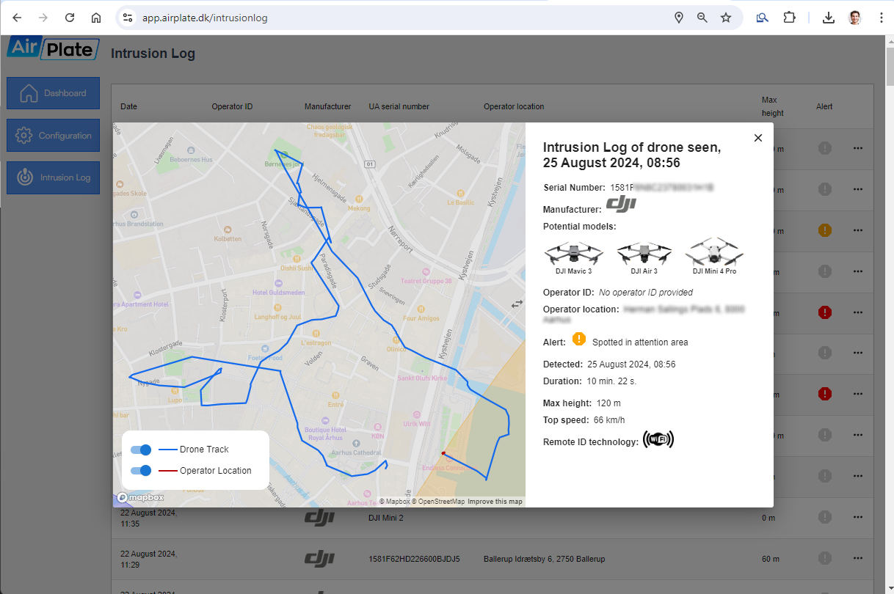The image size is (894, 594).
Task: Click the browser forward arrow
Action: tap(43, 18)
